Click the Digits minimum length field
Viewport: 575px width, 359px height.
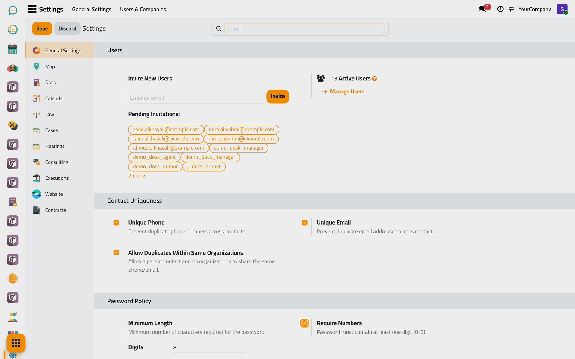[208, 347]
